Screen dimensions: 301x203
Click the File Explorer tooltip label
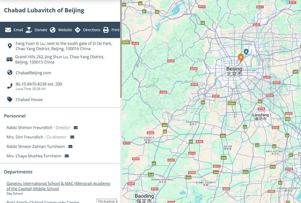tap(106, 201)
